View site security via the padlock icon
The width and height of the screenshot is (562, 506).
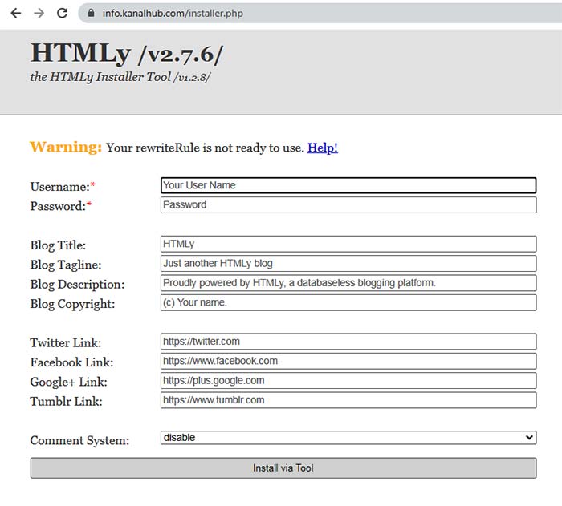click(x=91, y=14)
